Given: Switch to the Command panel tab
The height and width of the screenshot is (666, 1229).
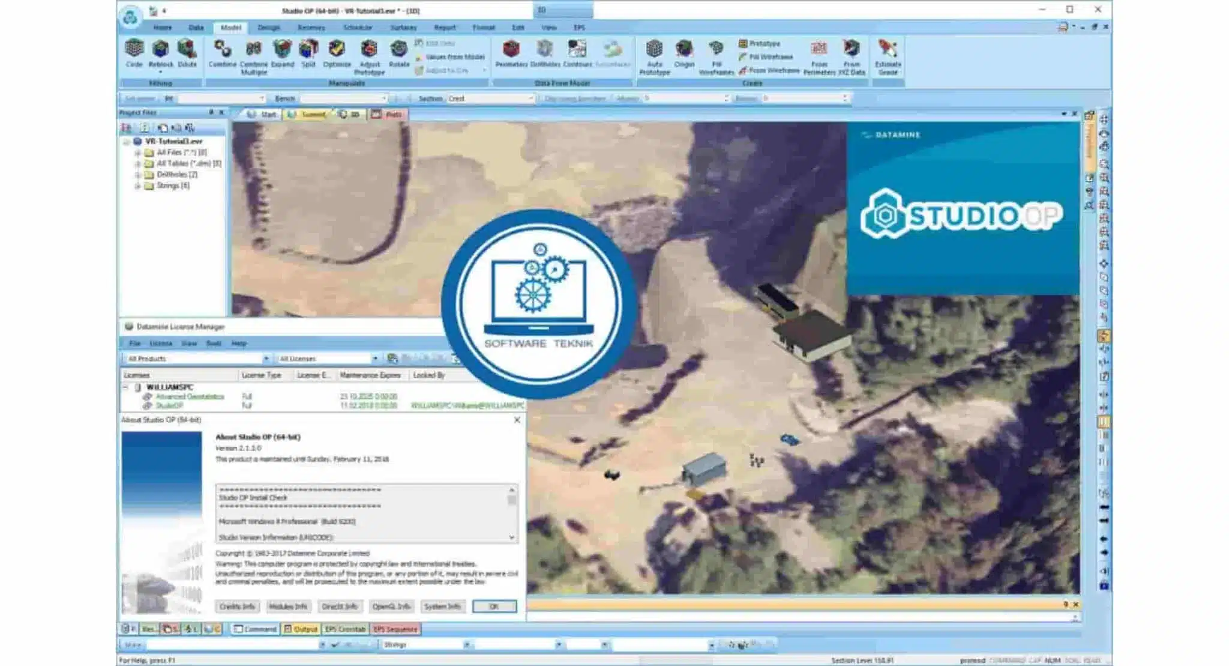Looking at the screenshot, I should 255,629.
